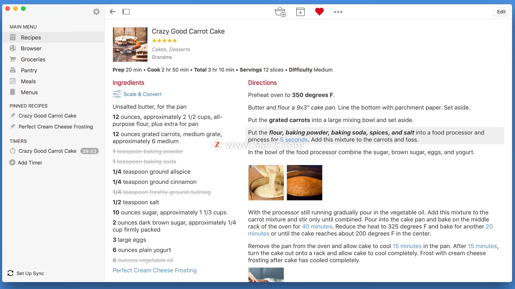Open the baked cake photo thumbnail
This screenshot has height=289, width=515.
coord(304,182)
